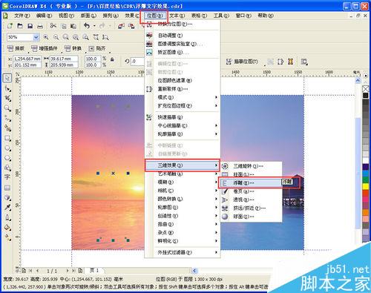The image size is (371, 293).
Task: Click the Undo arrow icon
Action: (x=87, y=25)
